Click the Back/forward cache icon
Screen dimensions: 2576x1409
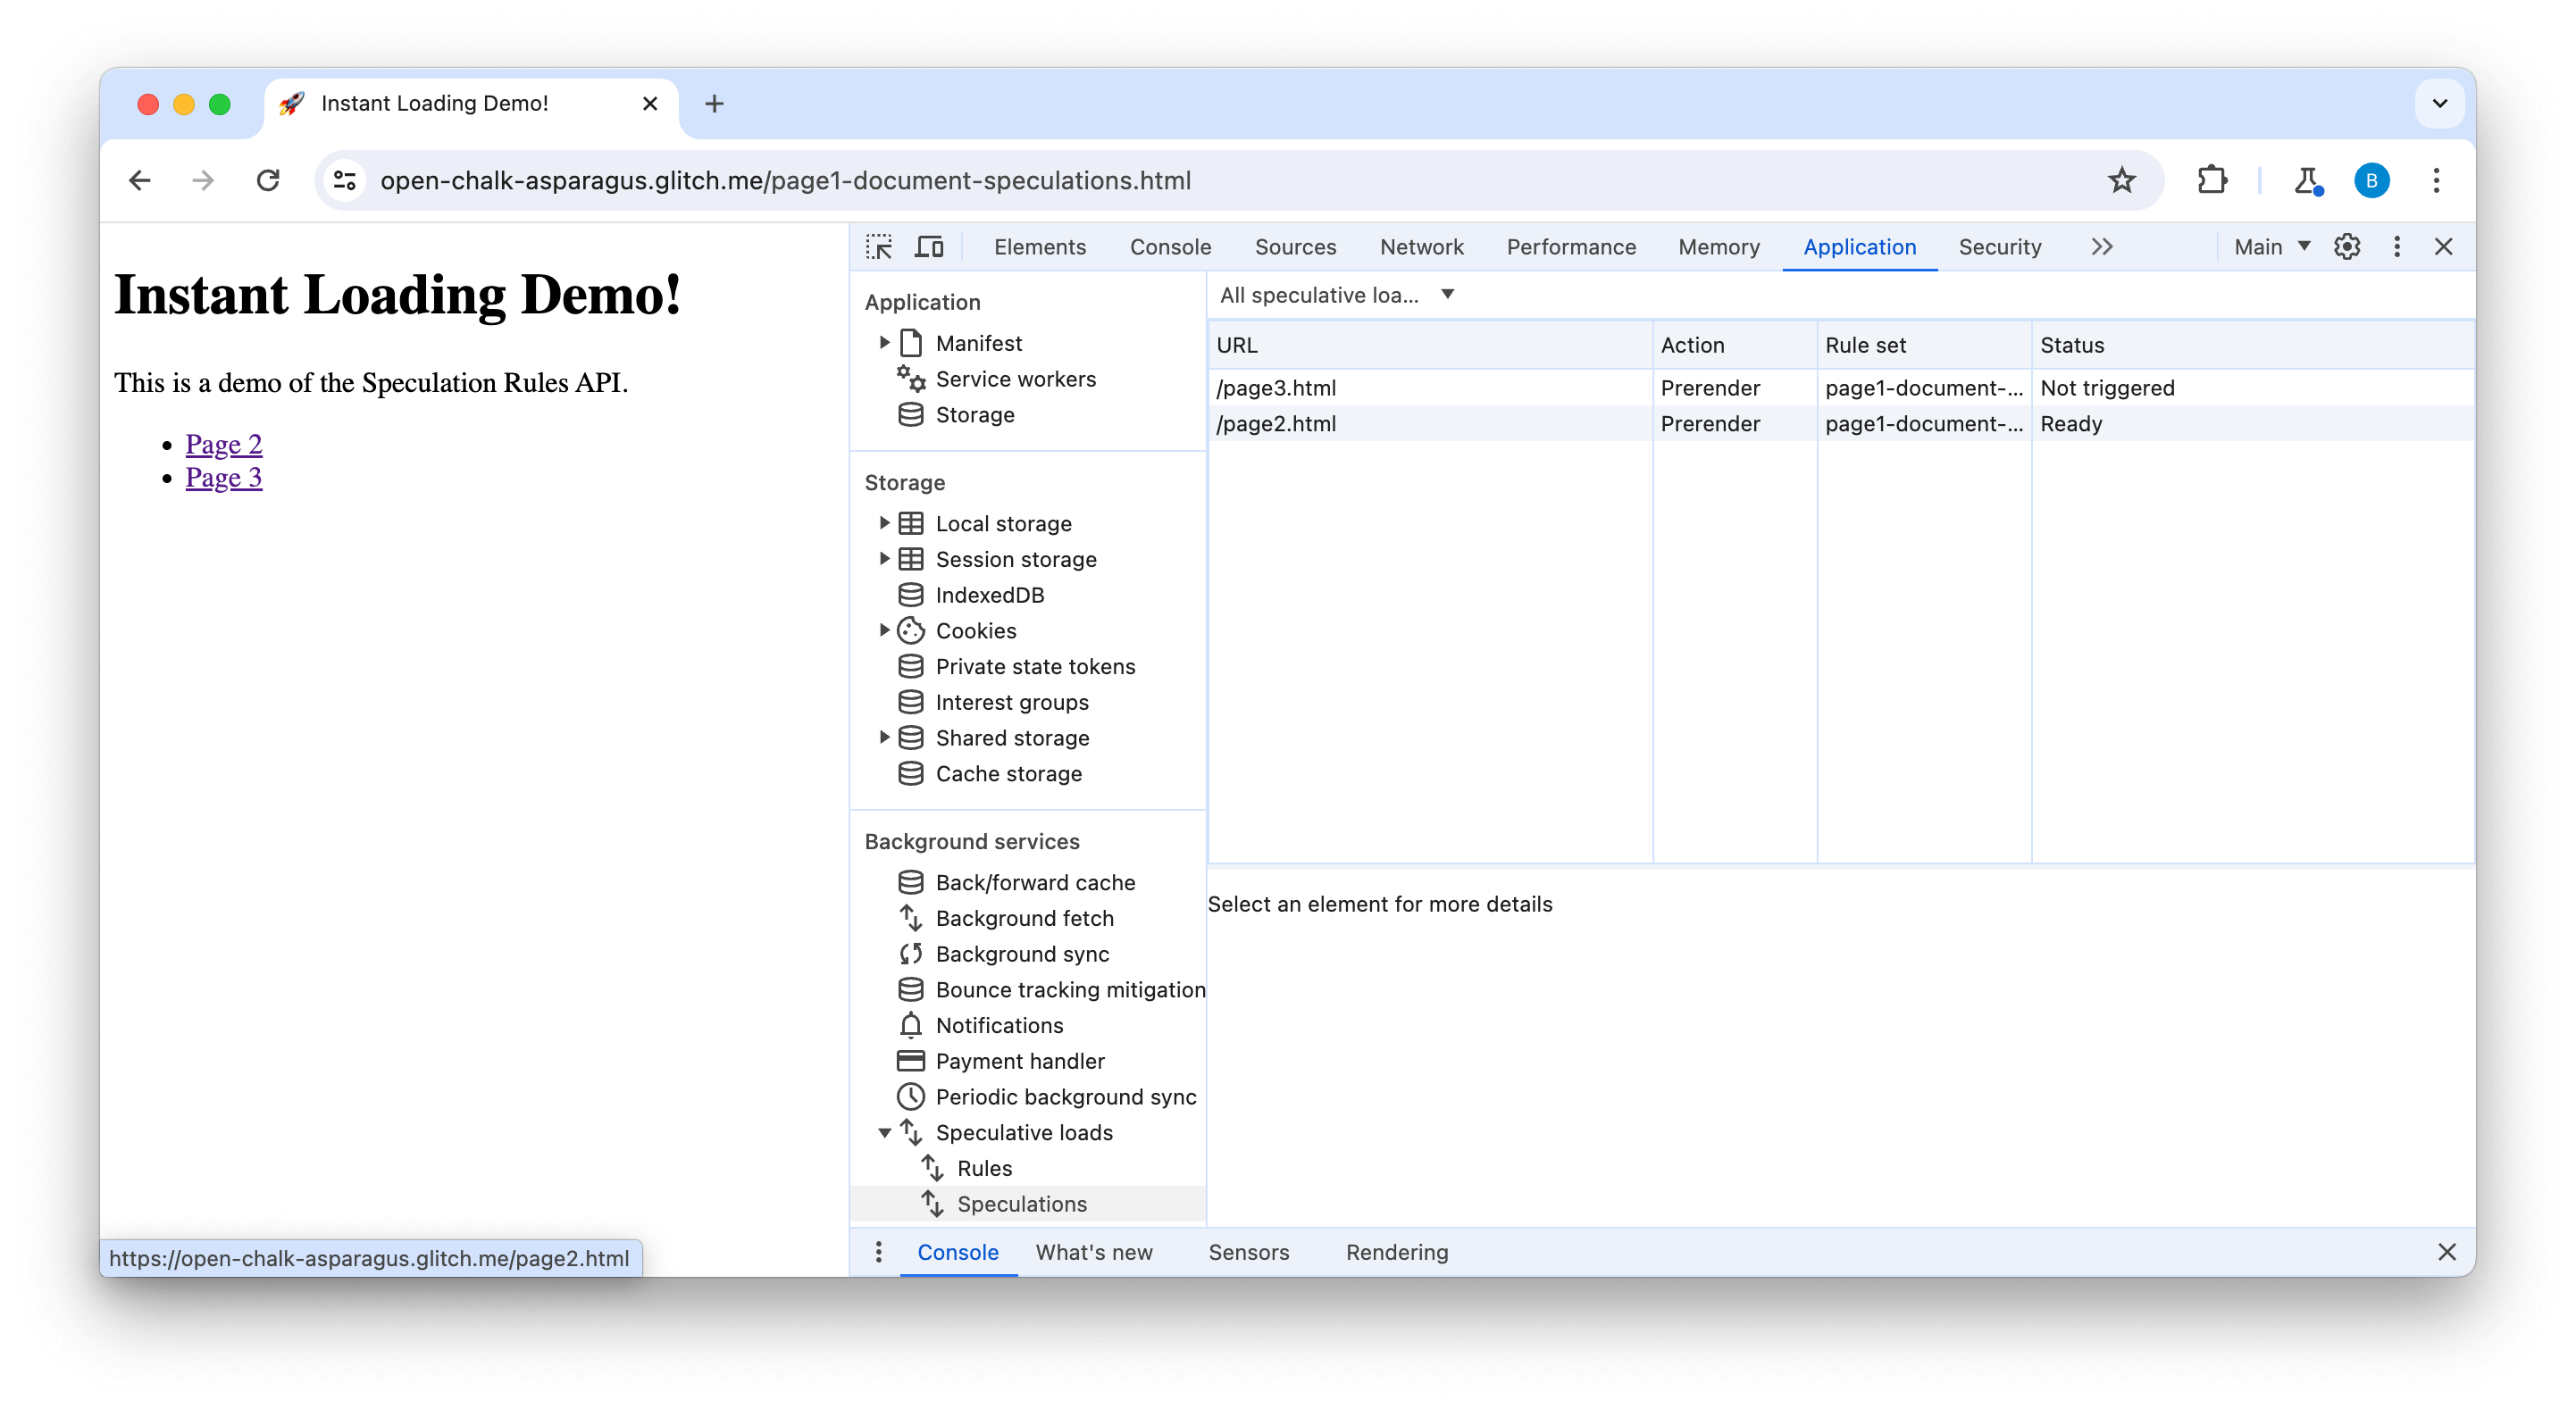tap(909, 881)
